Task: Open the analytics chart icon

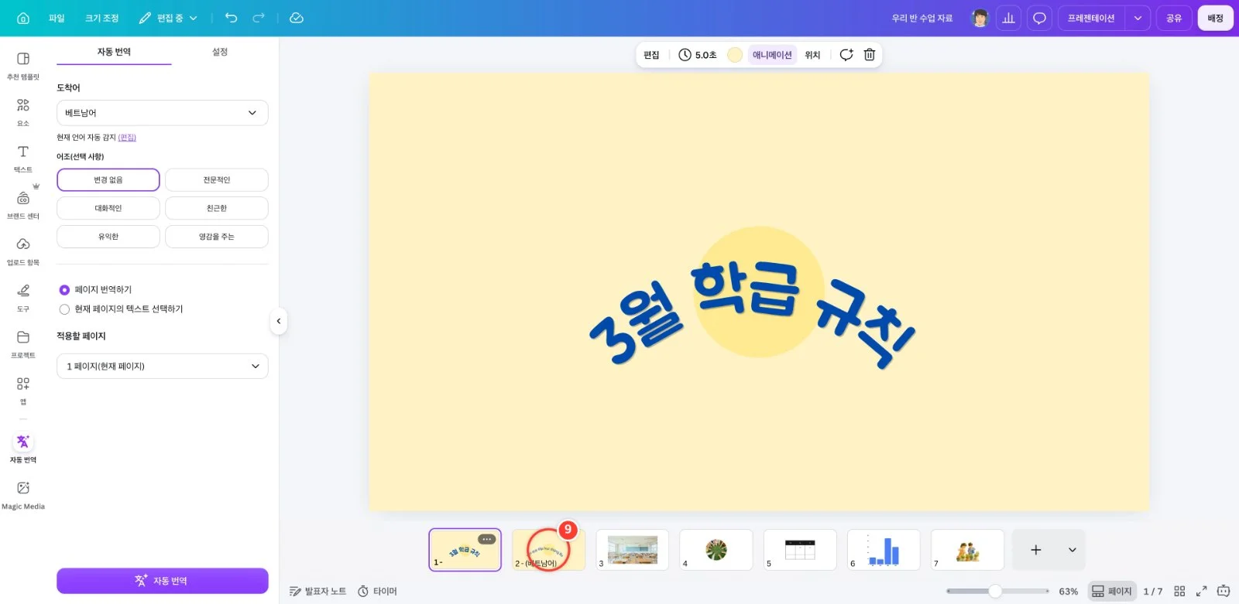Action: 1008,18
